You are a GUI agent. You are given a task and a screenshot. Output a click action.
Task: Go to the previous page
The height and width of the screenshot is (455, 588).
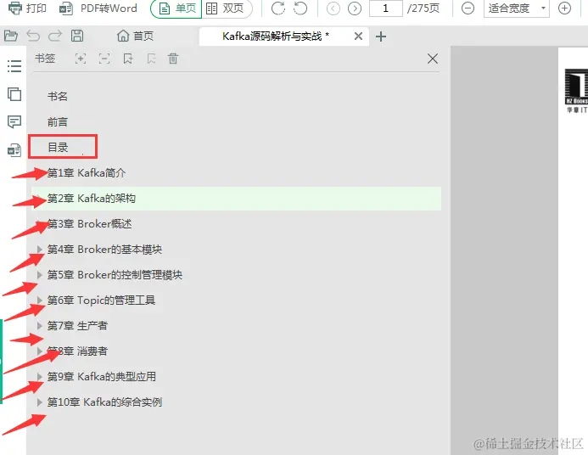(333, 8)
